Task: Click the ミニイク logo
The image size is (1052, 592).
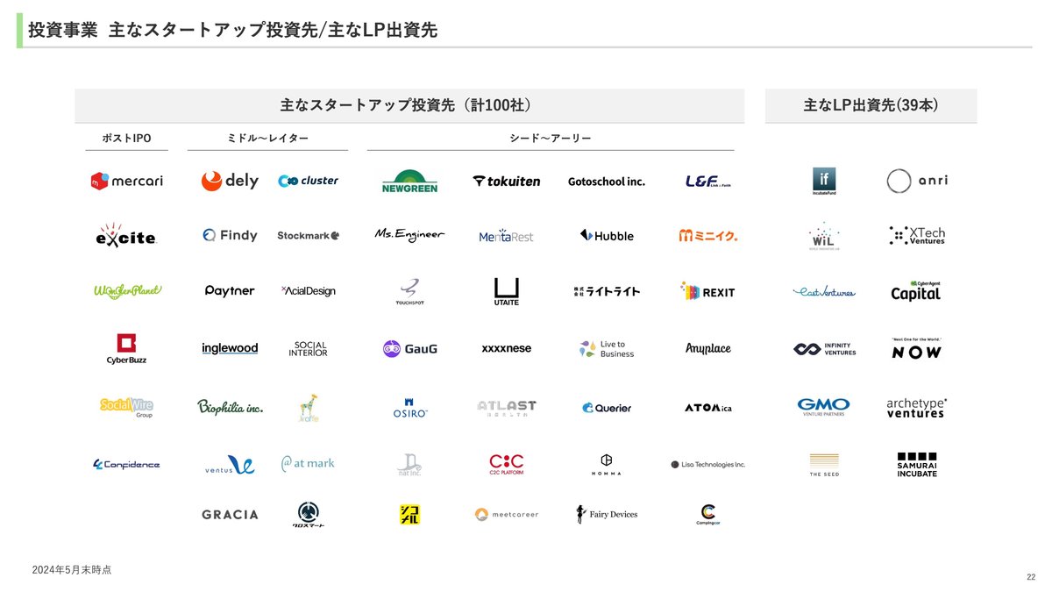Action: point(708,235)
